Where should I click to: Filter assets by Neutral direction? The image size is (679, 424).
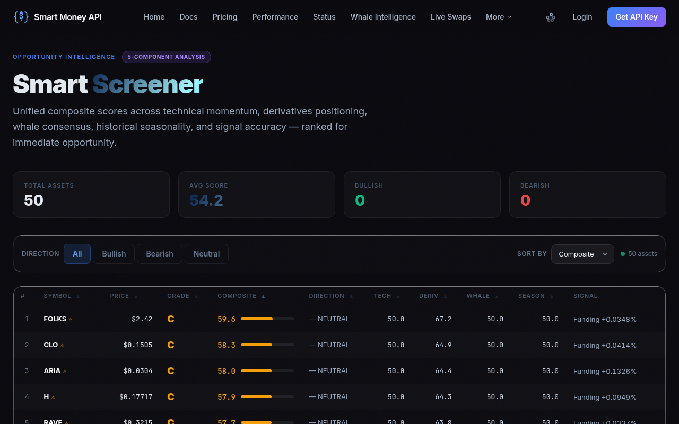click(206, 254)
